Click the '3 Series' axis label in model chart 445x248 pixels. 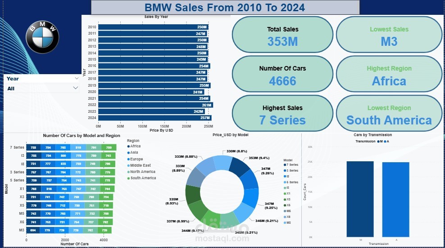pos(17,172)
